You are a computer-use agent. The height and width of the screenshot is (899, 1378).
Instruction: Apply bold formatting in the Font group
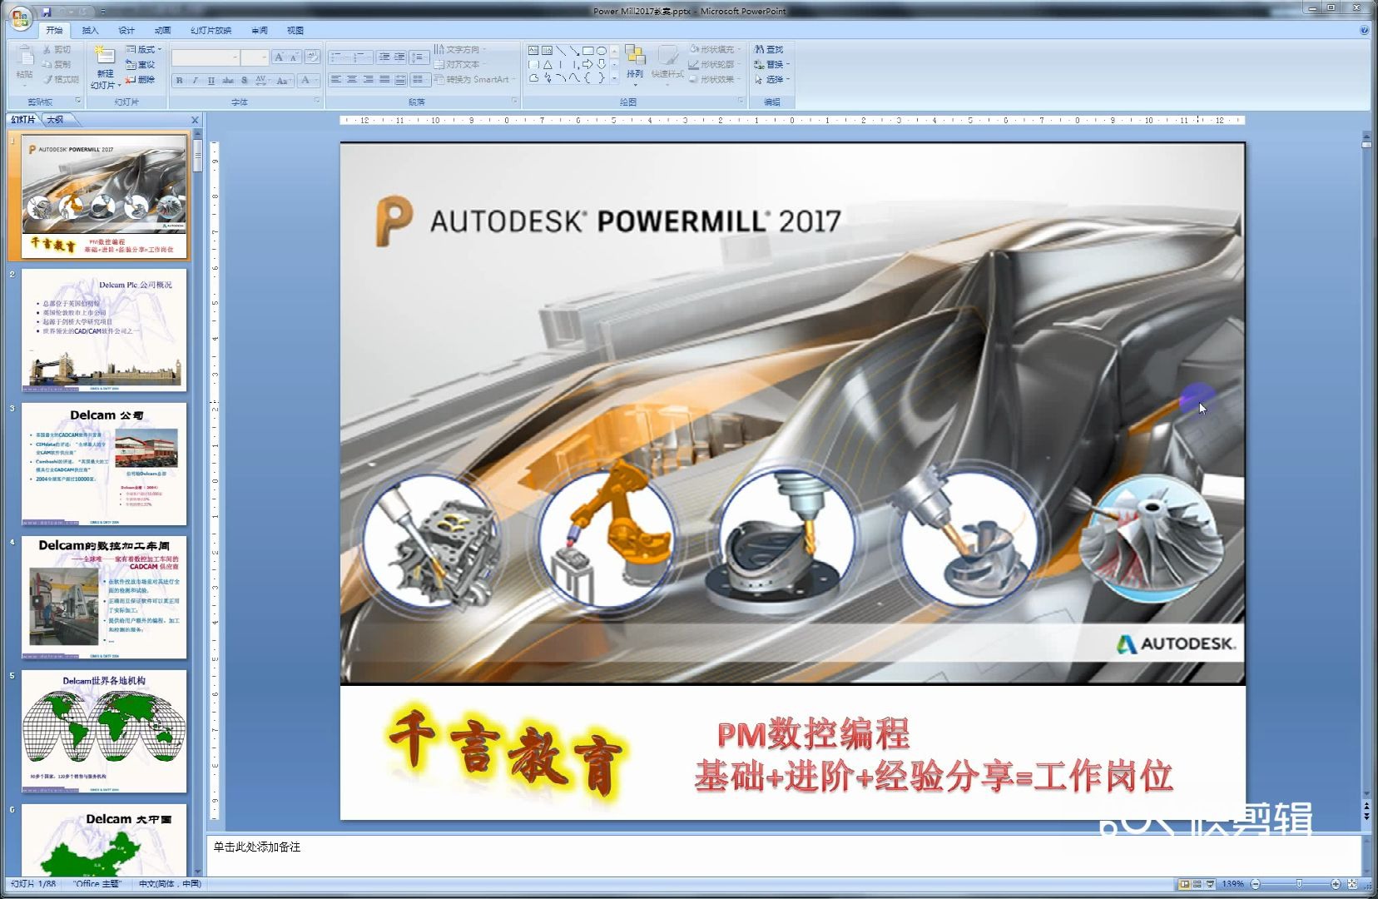coord(180,80)
